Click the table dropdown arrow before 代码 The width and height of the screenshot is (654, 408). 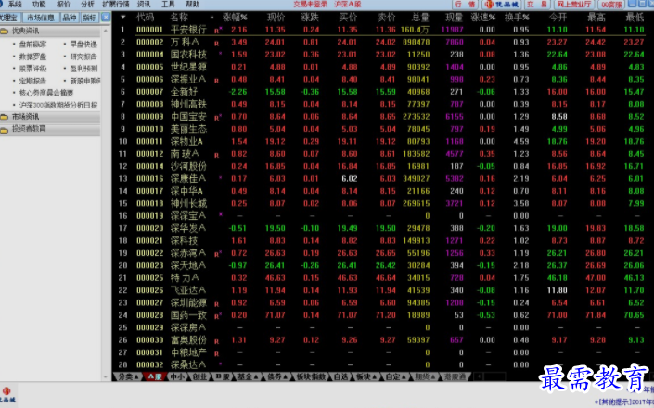click(x=123, y=17)
